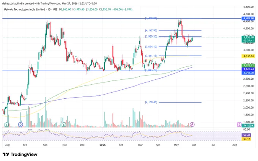Image resolution: width=258 pixels, height=161 pixels.
Task: Click the blue 3,126.24 axis label
Action: coord(248,69)
